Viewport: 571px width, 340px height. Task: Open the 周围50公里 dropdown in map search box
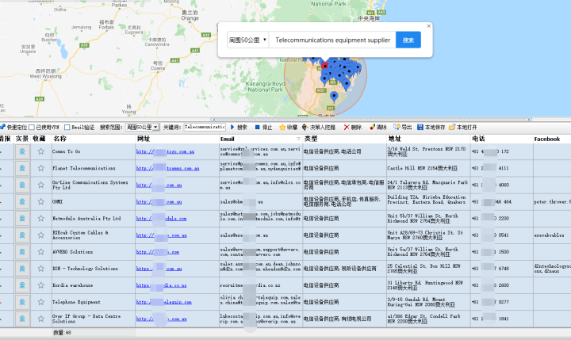[x=247, y=40]
